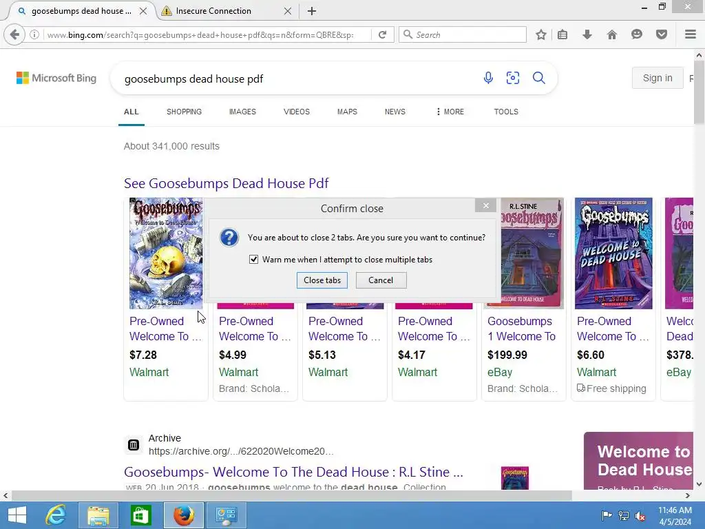Open File Explorer from taskbar
Image resolution: width=705 pixels, height=529 pixels.
tap(98, 515)
